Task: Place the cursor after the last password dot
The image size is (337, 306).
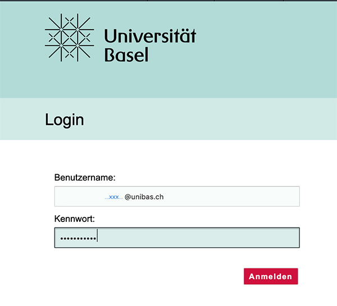Action: pyautogui.click(x=97, y=238)
